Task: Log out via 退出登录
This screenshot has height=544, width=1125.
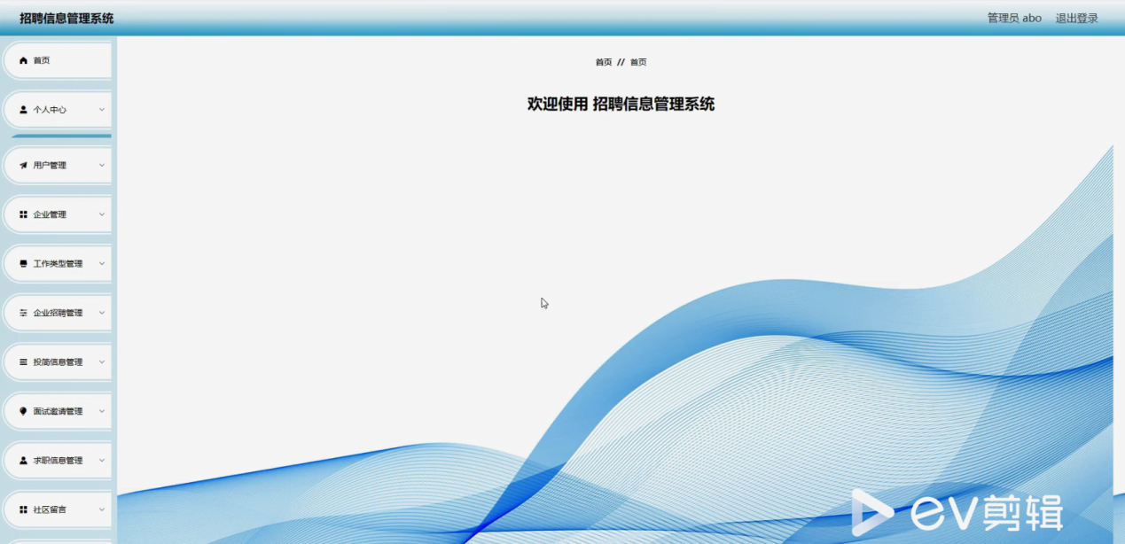Action: [1076, 18]
